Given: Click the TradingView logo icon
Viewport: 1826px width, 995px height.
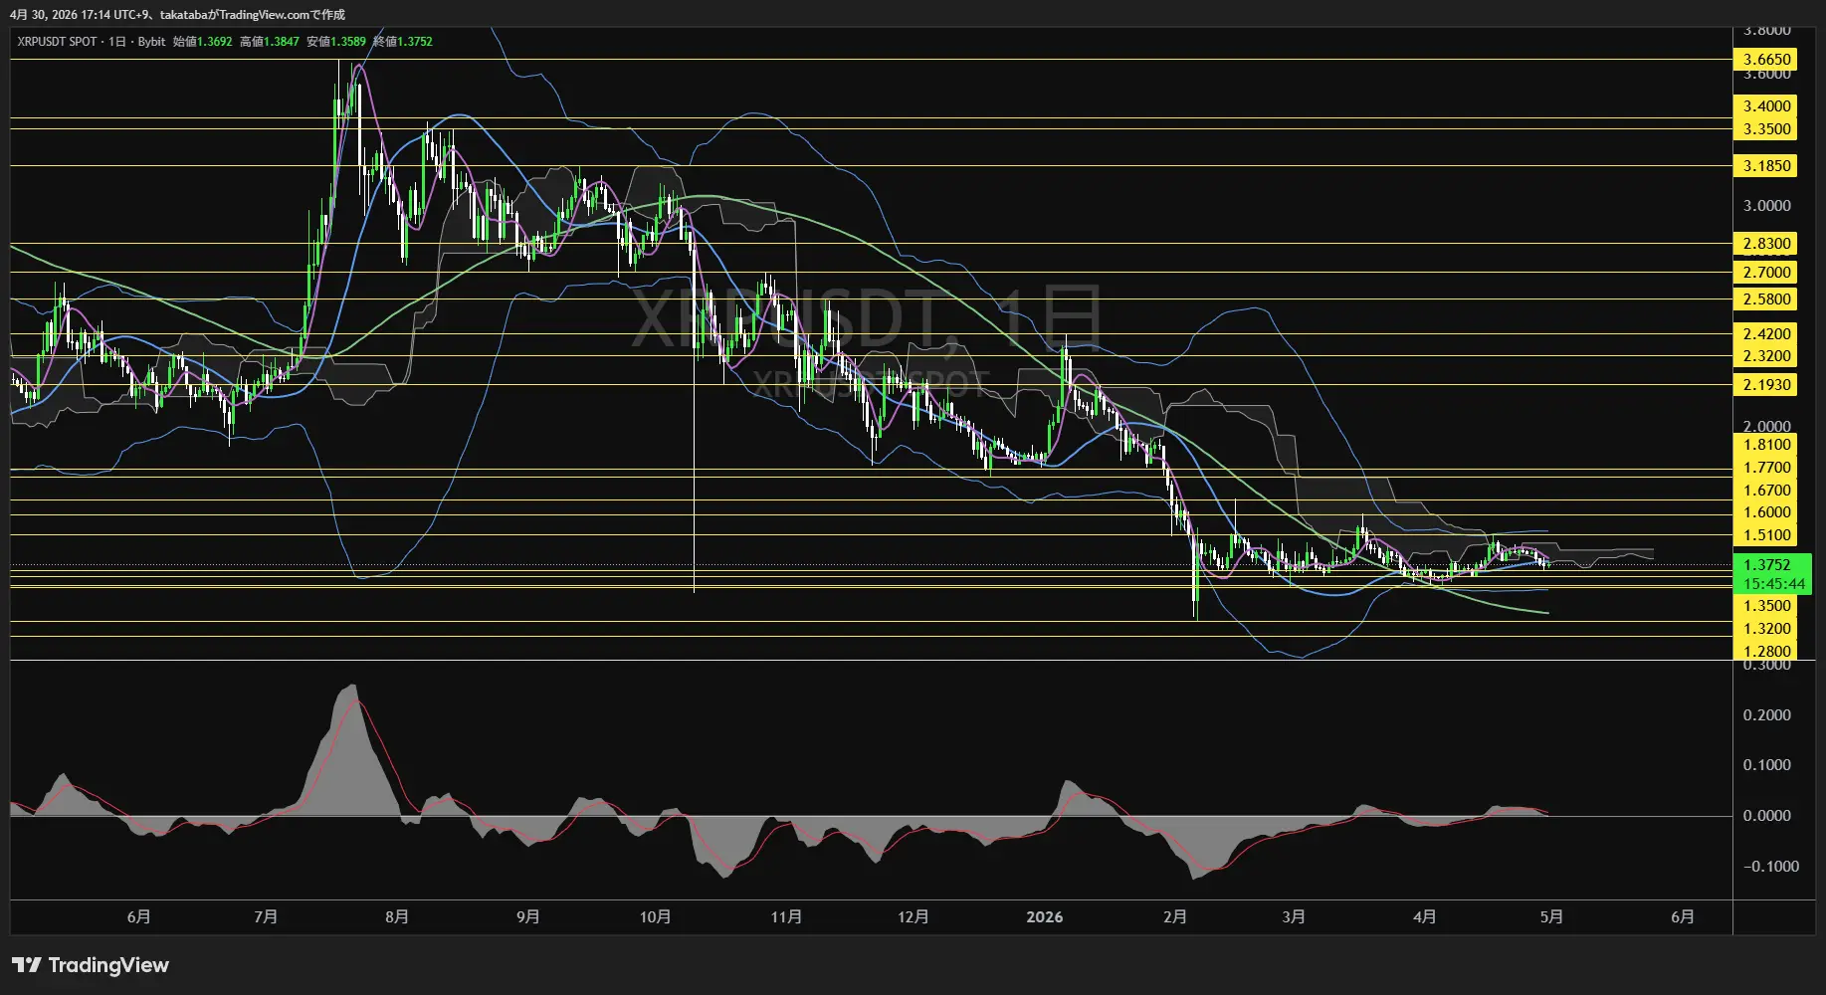Looking at the screenshot, I should point(27,965).
